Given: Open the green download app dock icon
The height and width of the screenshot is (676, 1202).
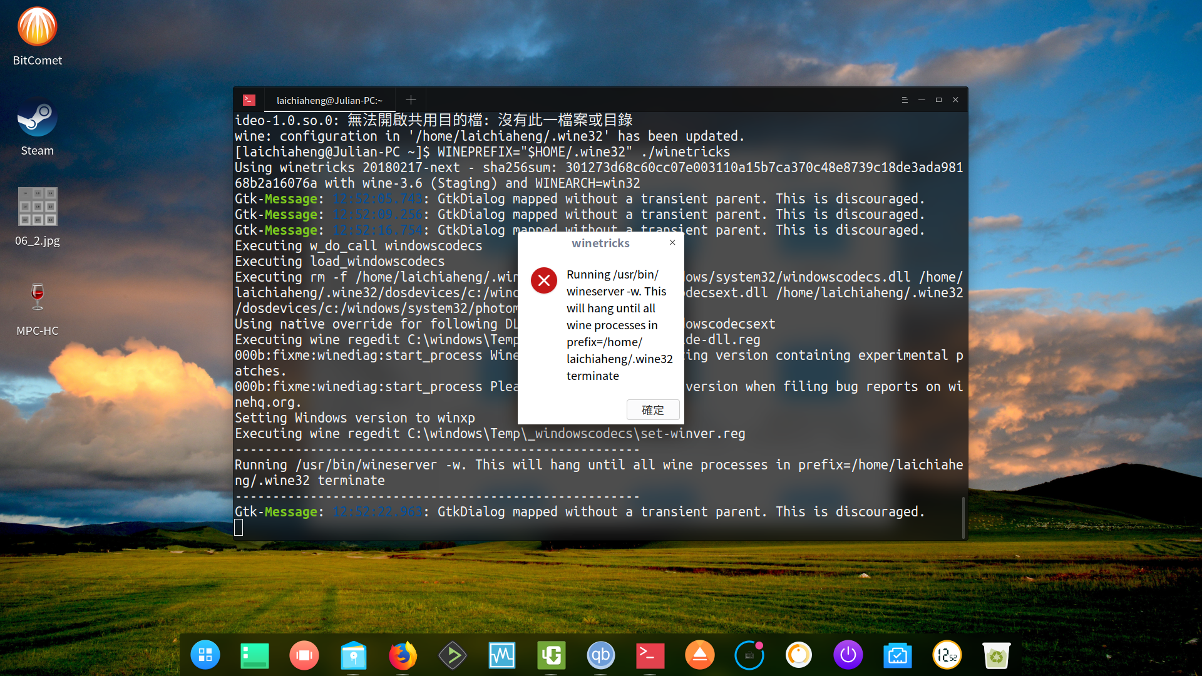Looking at the screenshot, I should point(552,655).
